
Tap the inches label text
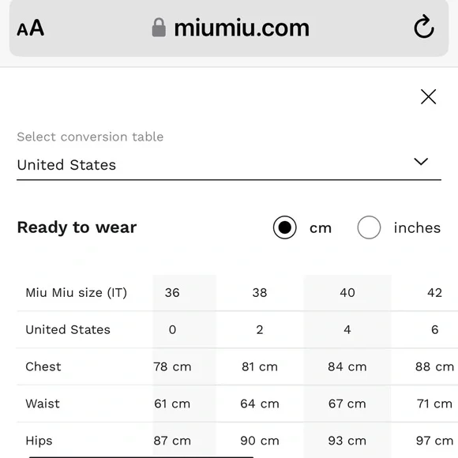(x=417, y=228)
